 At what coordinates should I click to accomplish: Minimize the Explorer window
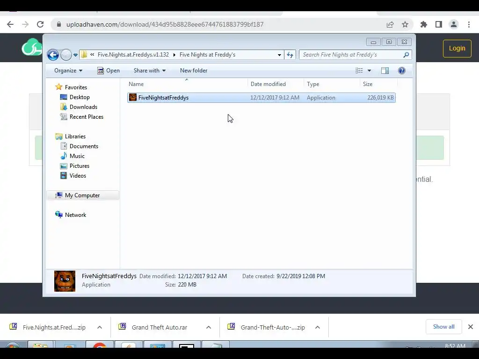pyautogui.click(x=373, y=42)
